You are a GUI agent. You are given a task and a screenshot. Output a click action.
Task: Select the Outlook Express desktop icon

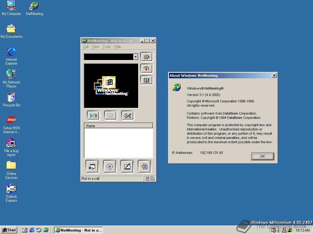[11, 193]
